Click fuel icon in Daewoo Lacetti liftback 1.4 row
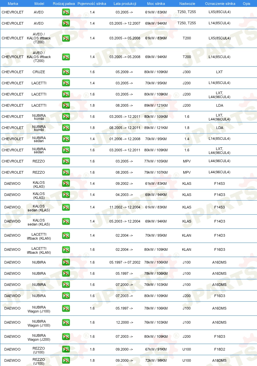The image size is (257, 366). point(66,235)
